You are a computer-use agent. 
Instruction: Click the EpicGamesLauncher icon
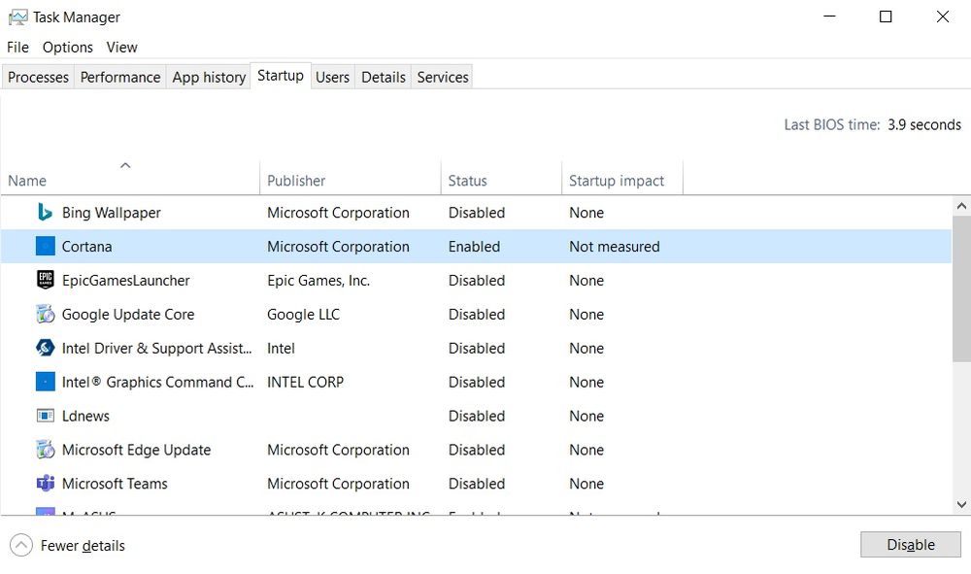pos(45,280)
